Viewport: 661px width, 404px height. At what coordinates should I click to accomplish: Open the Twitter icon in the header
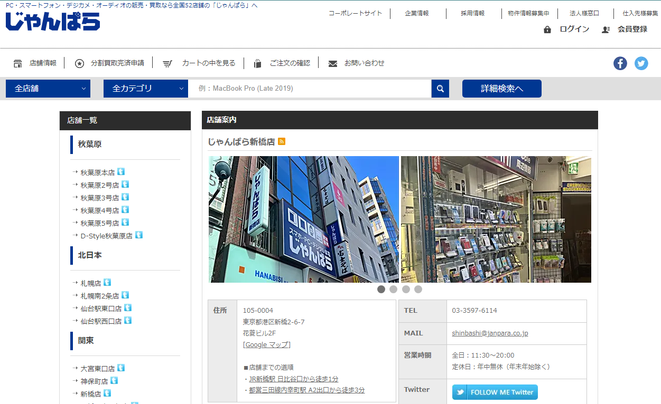click(641, 63)
